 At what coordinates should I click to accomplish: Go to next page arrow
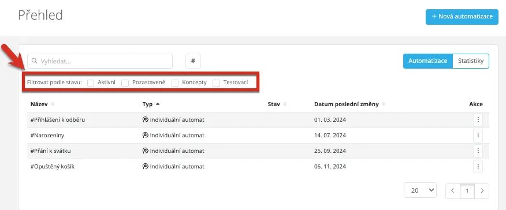click(482, 191)
